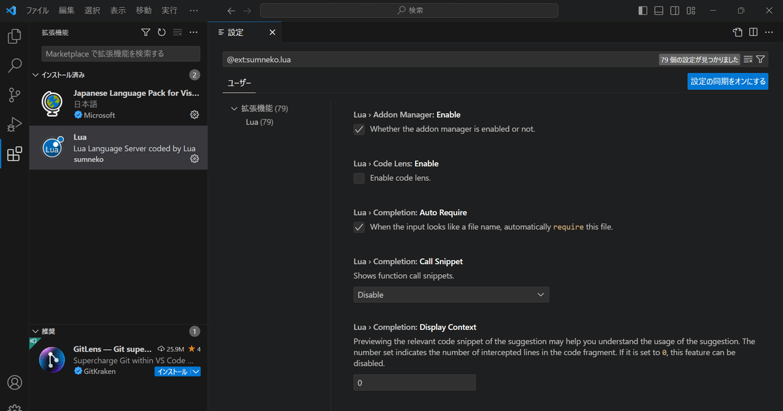Click the Lua › Code Lens: Enable heading
This screenshot has width=783, height=411.
(396, 164)
